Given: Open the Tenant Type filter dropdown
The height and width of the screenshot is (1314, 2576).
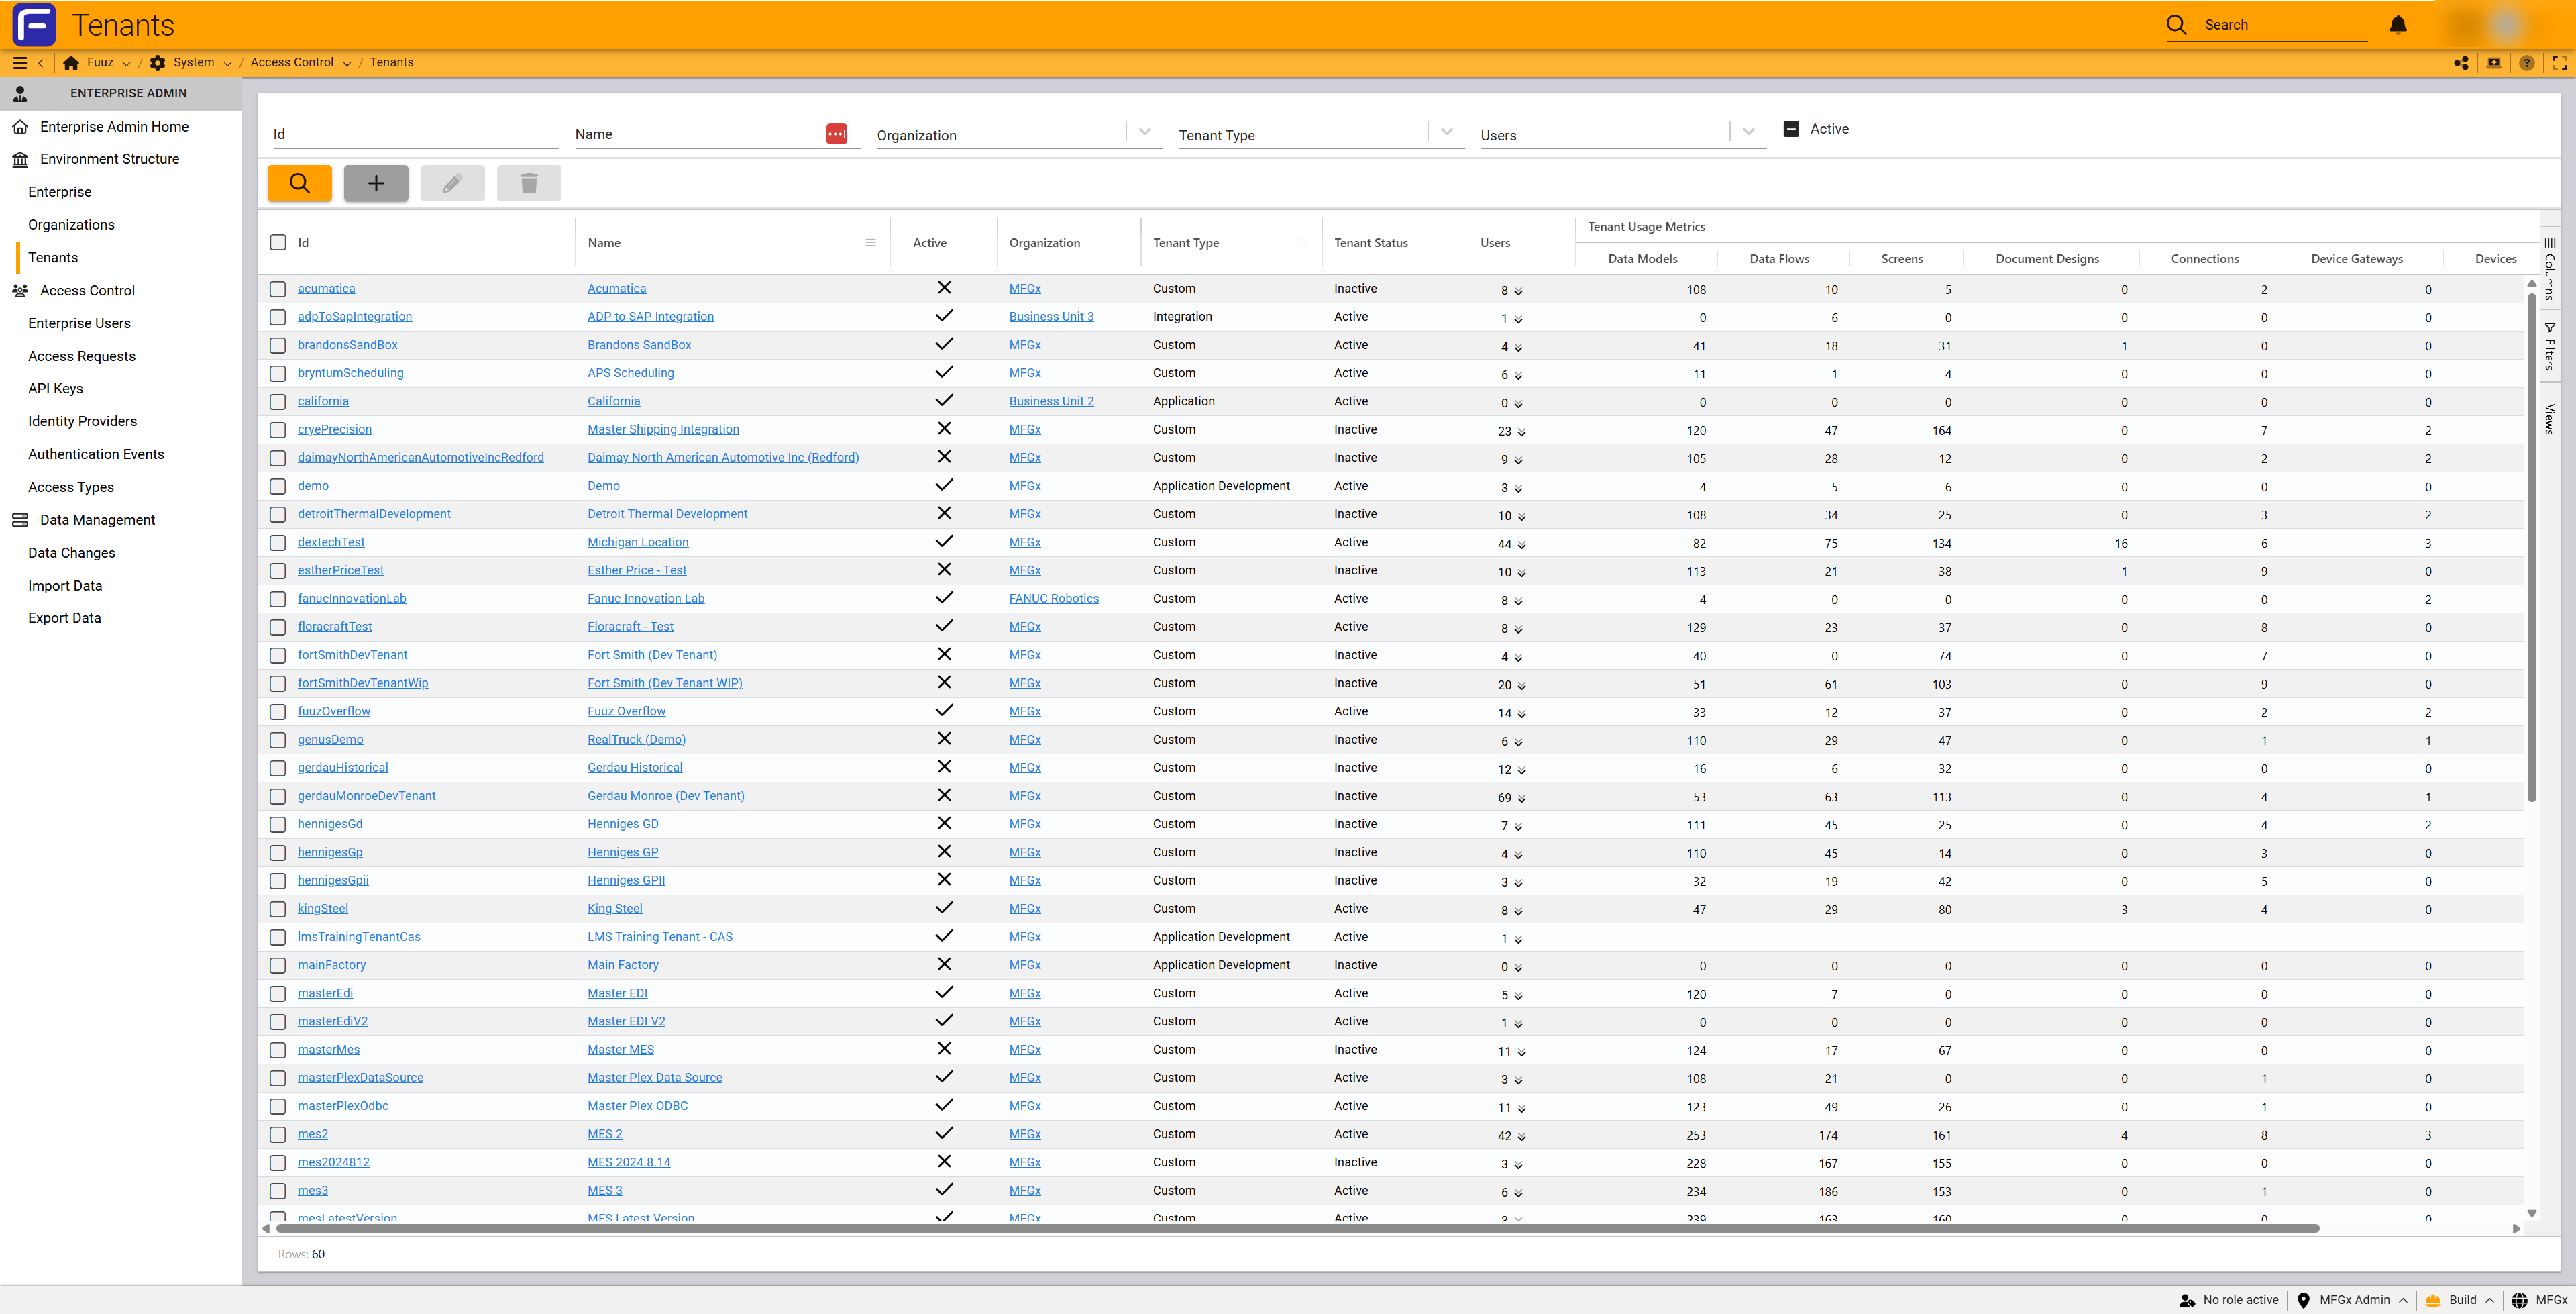Looking at the screenshot, I should pyautogui.click(x=1447, y=132).
